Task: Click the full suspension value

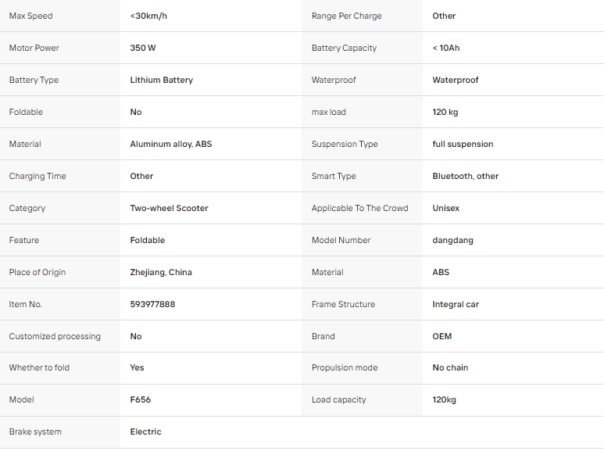Action: click(463, 144)
